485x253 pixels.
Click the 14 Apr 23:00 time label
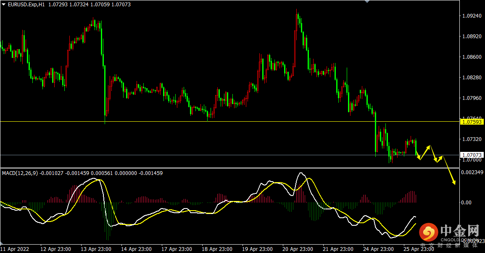tap(137, 249)
